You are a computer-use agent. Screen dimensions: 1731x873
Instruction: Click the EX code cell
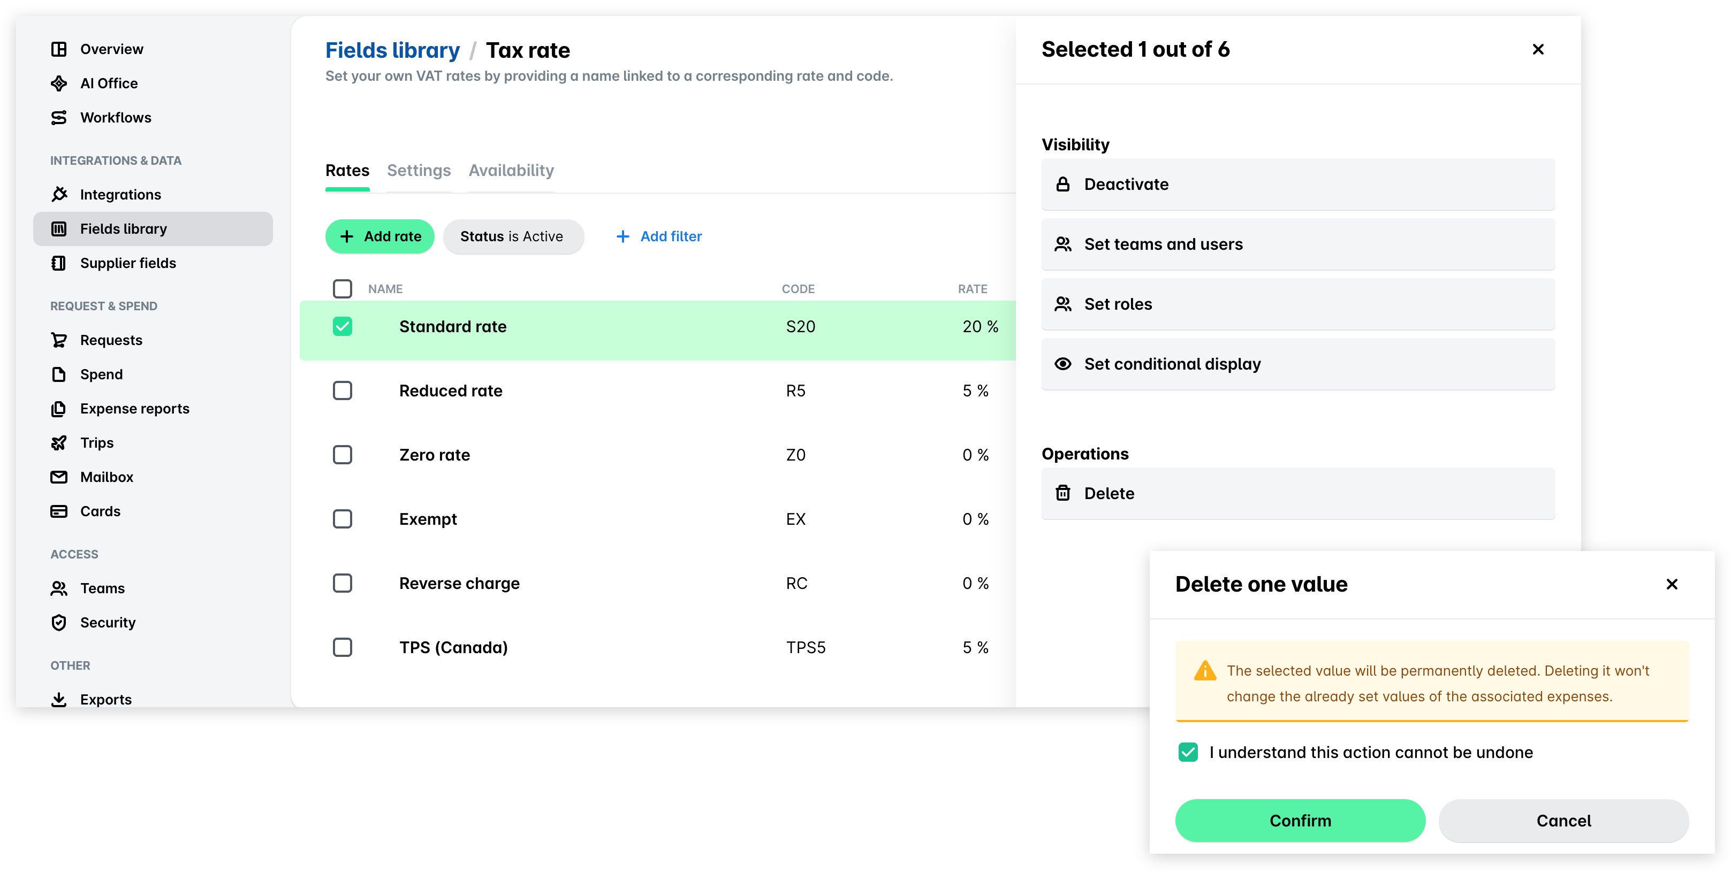[x=795, y=519]
